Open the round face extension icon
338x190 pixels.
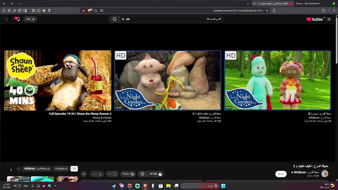44,11
